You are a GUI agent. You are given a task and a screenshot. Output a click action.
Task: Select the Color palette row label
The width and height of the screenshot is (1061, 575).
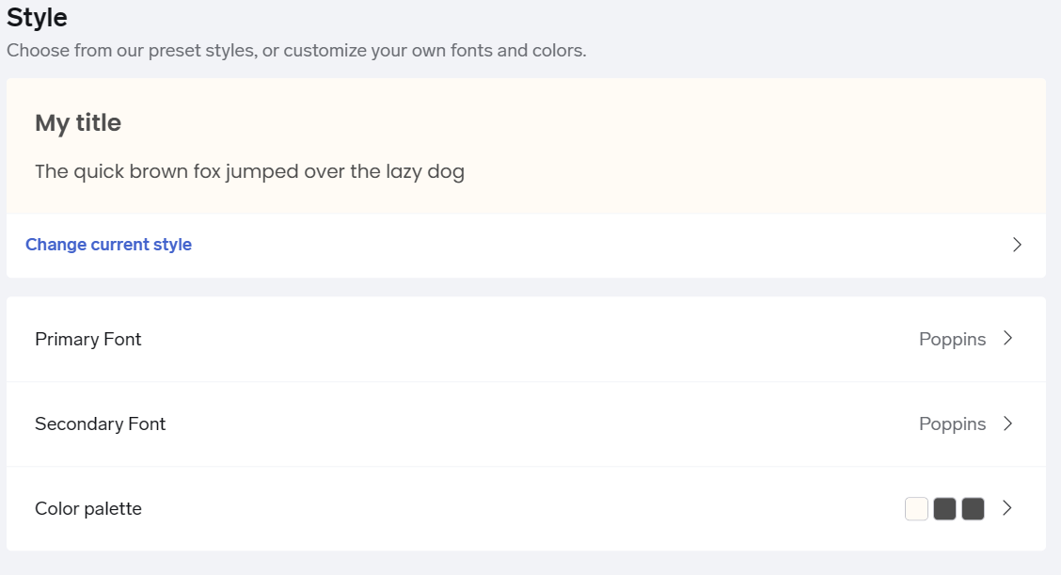[x=88, y=508]
